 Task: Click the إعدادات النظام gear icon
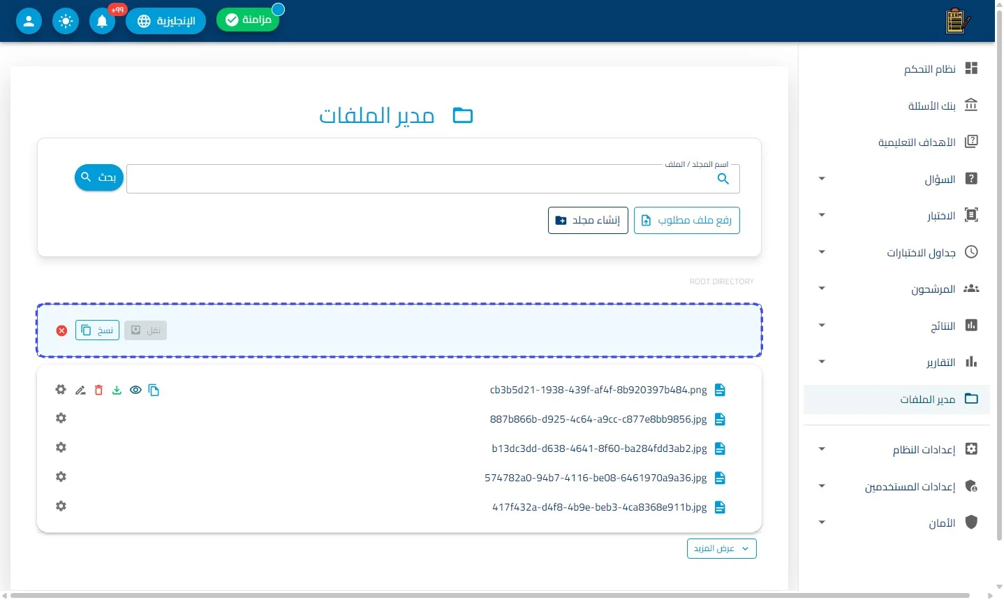(971, 449)
